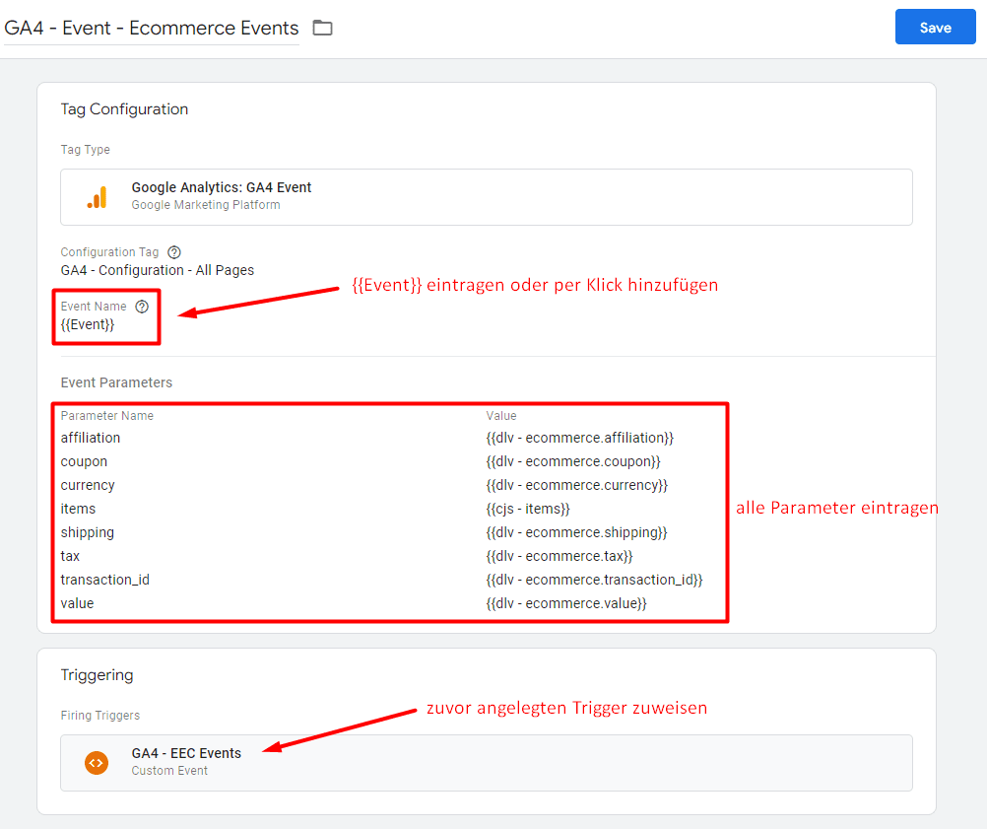987x829 pixels.
Task: Click the value parameter name
Action: (77, 603)
